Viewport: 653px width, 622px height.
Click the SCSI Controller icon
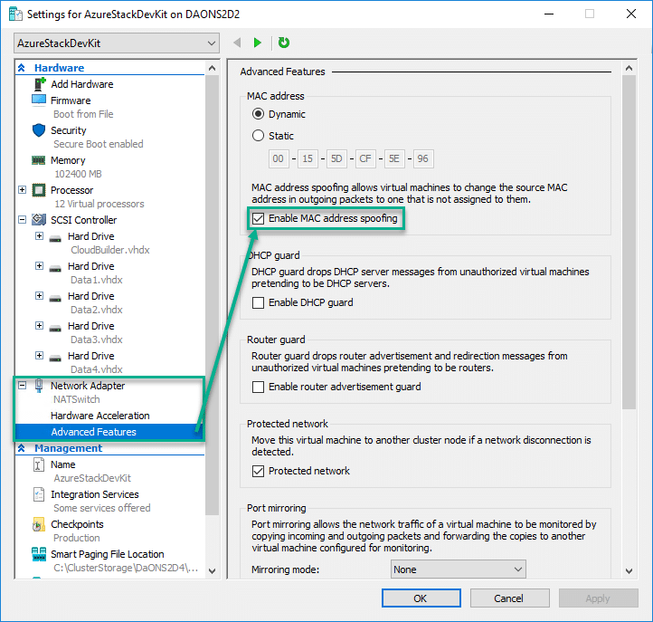coord(39,219)
